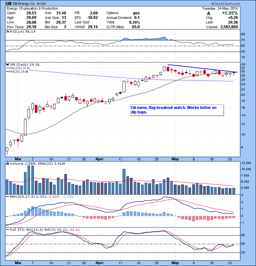
Task: Select the P/E value -2.69
Action: pyautogui.click(x=93, y=13)
